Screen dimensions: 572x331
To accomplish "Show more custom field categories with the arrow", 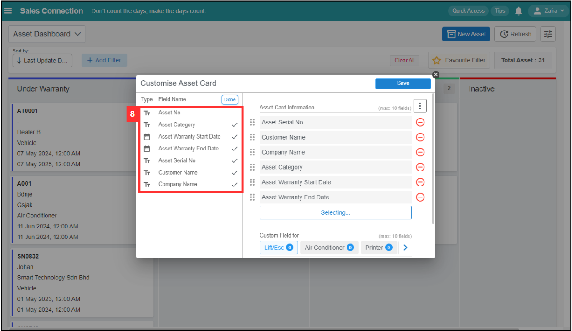I will click(405, 248).
